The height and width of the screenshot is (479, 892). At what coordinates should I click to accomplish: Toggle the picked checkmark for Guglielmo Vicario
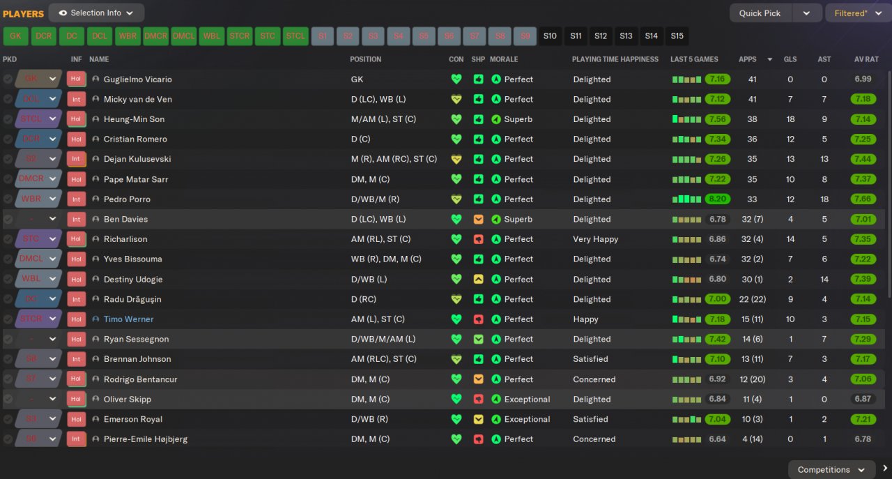8,79
